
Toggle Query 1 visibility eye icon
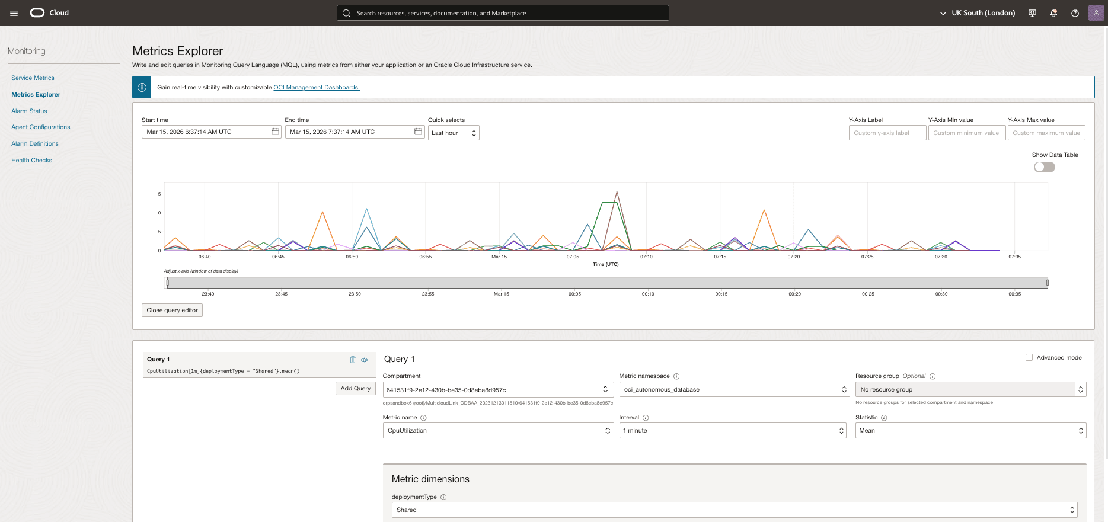[x=365, y=360]
